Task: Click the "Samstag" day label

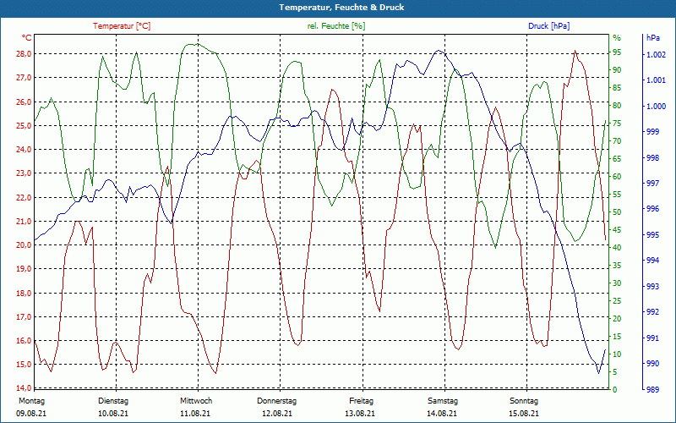Action: point(443,401)
